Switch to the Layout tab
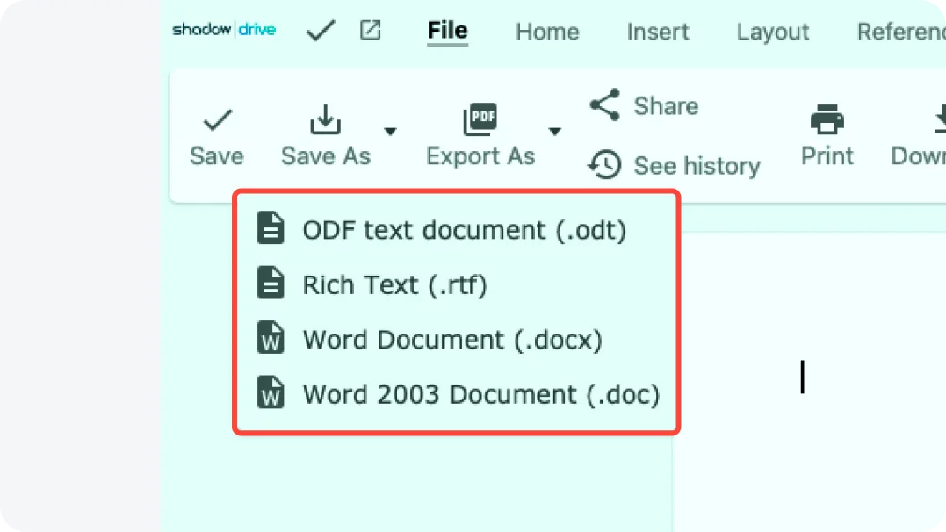Screen dimensions: 946x532 click(772, 32)
